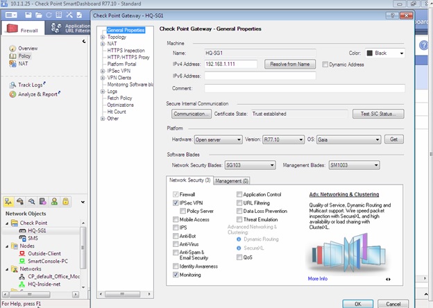Click NAT icon in Firewall sidebar
Screen dimensions: 433x308
coord(12,64)
